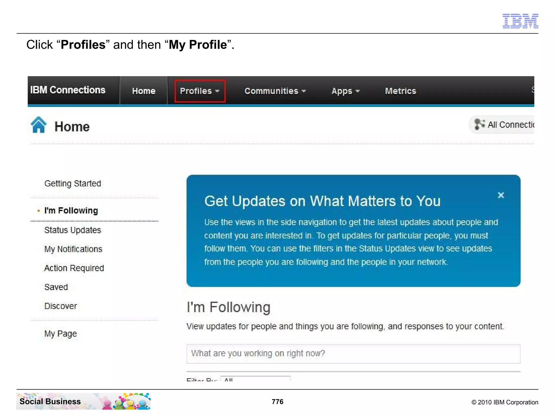This screenshot has width=555, height=416.
Task: Click the Social Business footer banner
Action: (x=83, y=401)
